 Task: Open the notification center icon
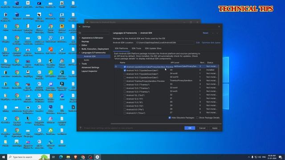(280, 157)
